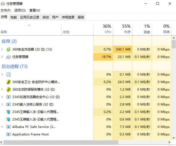Switch to the 应用历史记录 tab
The height and width of the screenshot is (146, 176).
30,17
